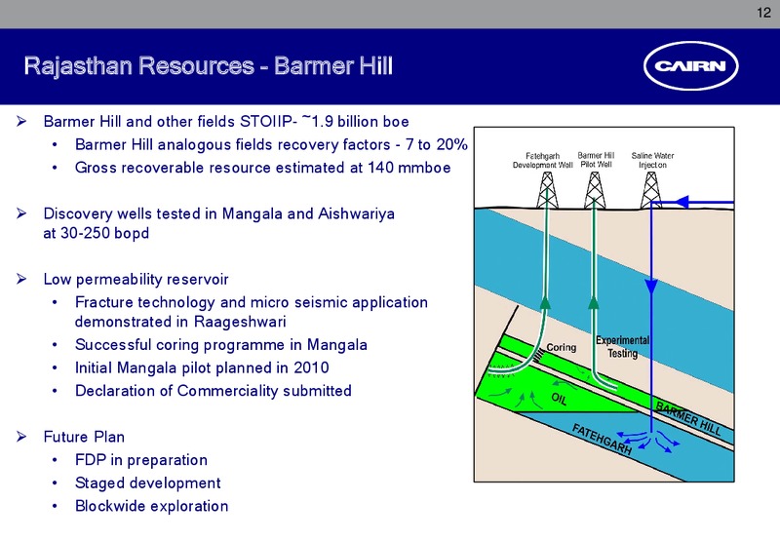Viewport: 780px width, 540px height.
Task: Click the Staged development bullet
Action: 147,482
